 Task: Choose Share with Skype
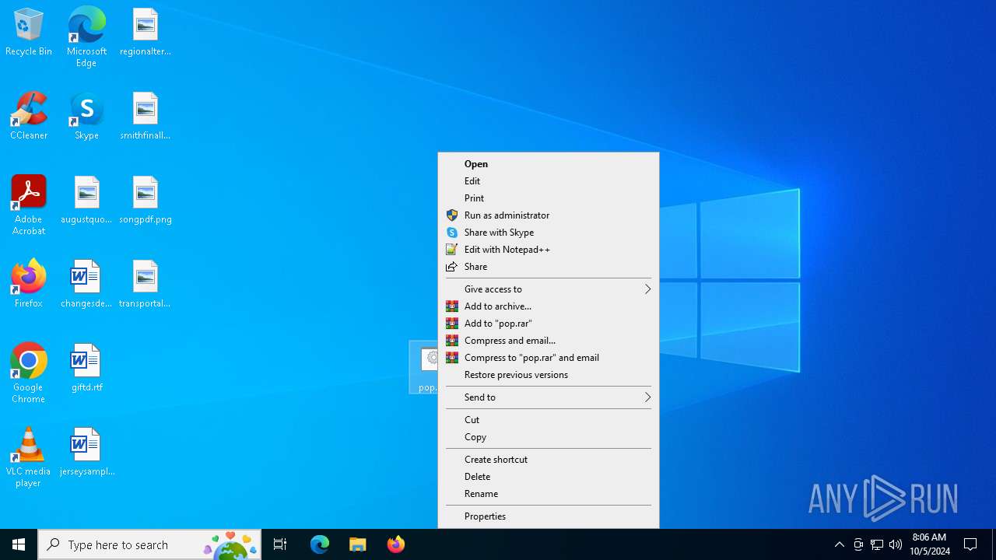[x=549, y=233]
